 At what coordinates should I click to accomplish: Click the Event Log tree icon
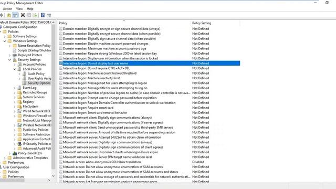(x=19, y=88)
